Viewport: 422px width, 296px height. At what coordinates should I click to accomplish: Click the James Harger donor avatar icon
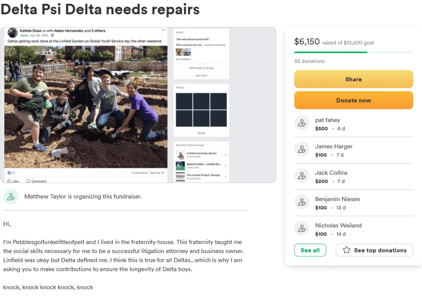302,150
